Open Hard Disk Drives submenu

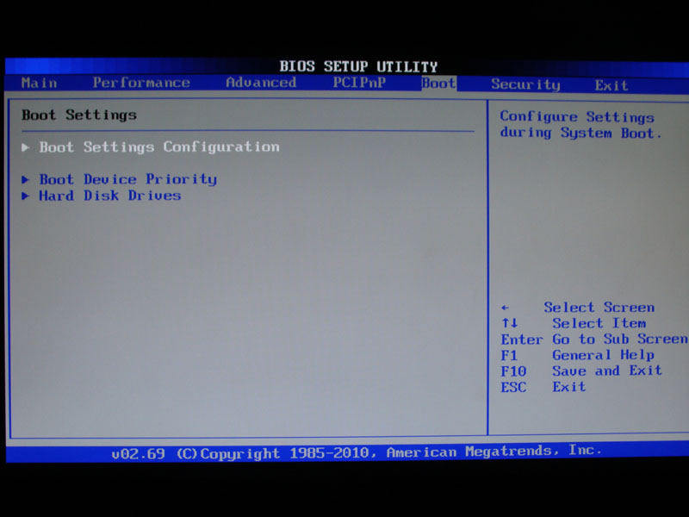point(110,196)
